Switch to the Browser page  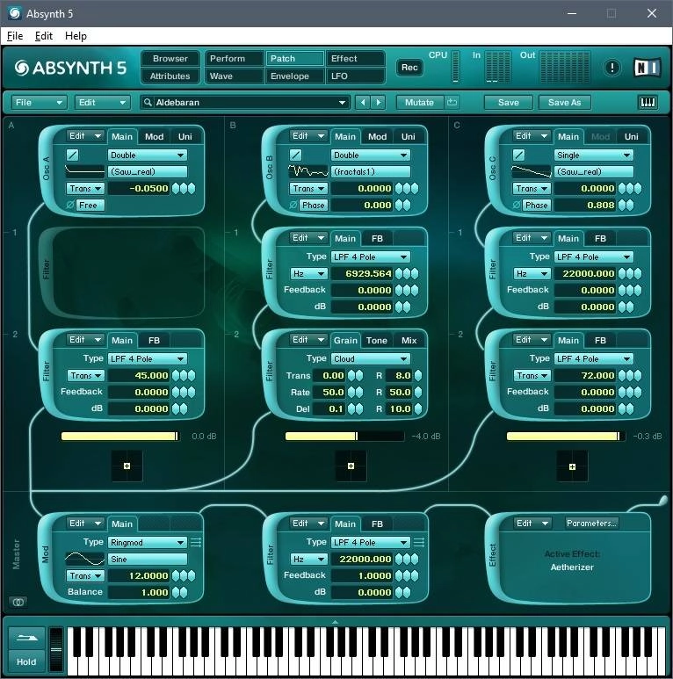tap(170, 59)
